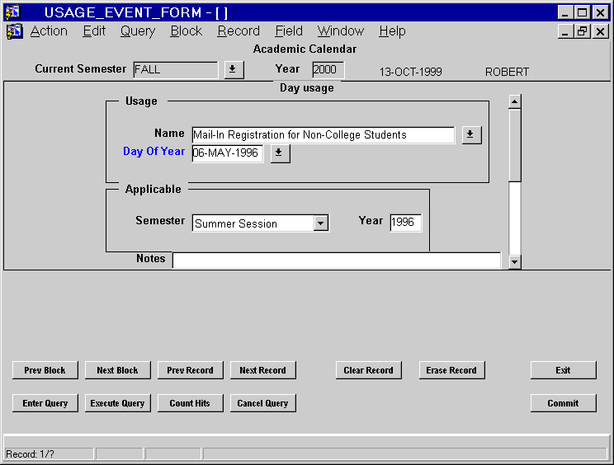
Task: Maximize the USAGE_EVENT_FORM window
Action: coord(583,12)
